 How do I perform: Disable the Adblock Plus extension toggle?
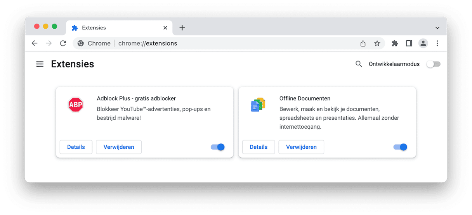click(x=218, y=147)
